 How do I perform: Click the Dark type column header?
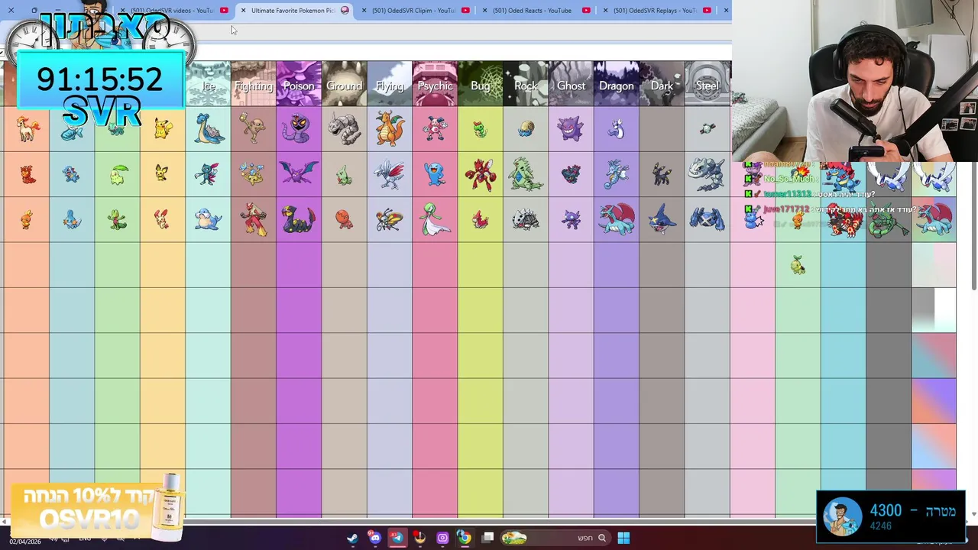point(662,83)
